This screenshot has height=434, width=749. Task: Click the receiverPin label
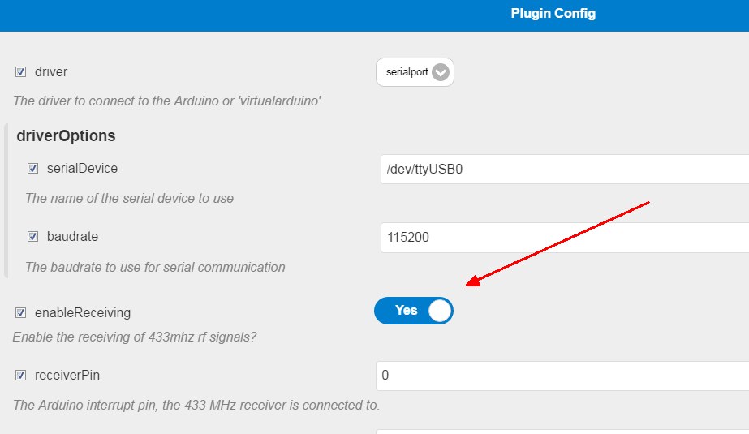click(67, 375)
